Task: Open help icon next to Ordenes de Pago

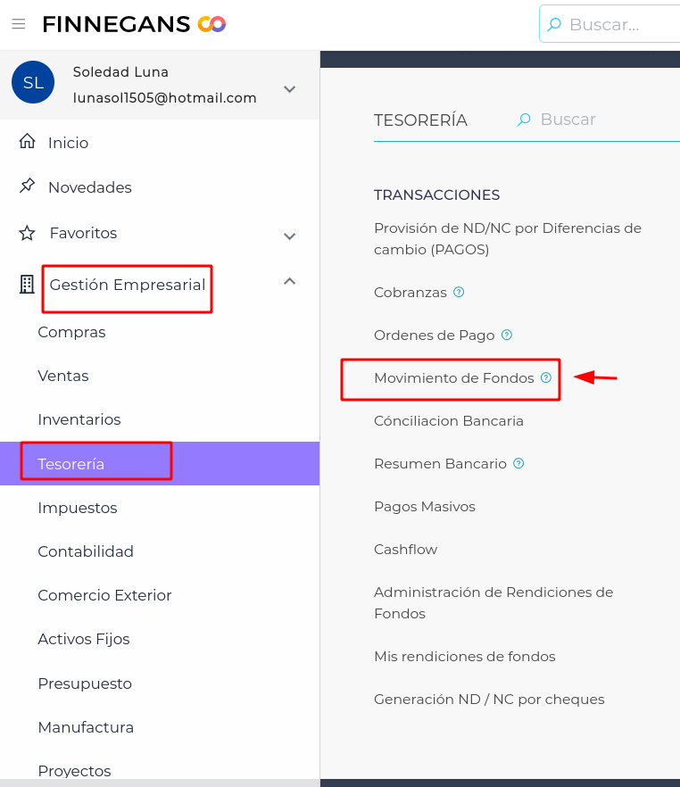Action: 507,336
